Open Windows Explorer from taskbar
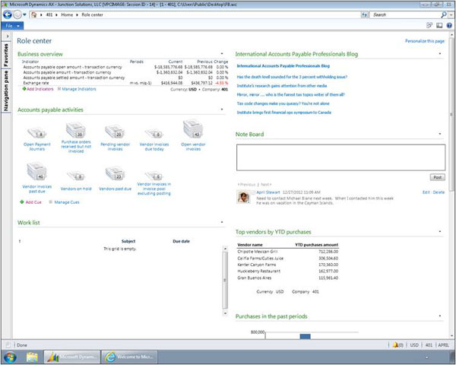This screenshot has width=456, height=365. tap(31, 357)
